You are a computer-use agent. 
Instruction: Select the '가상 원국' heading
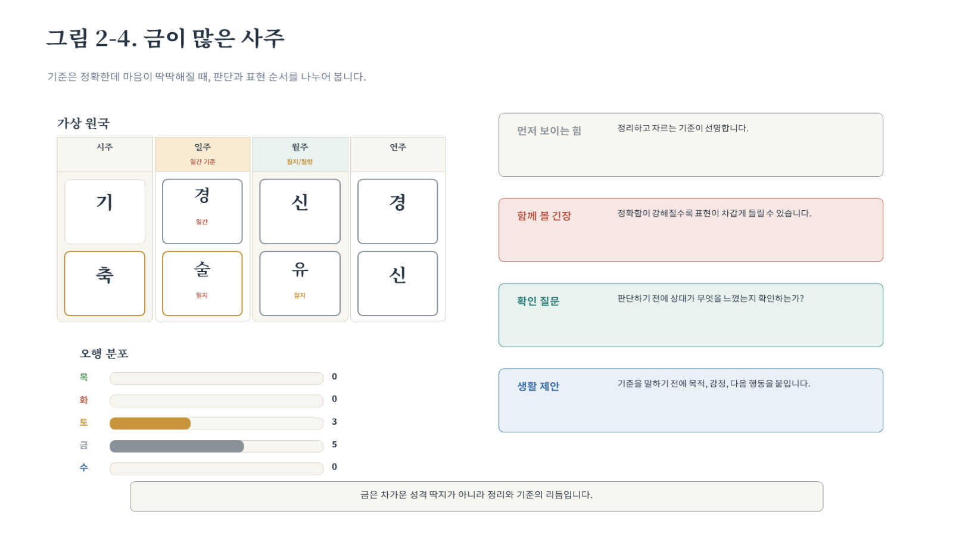click(x=83, y=123)
